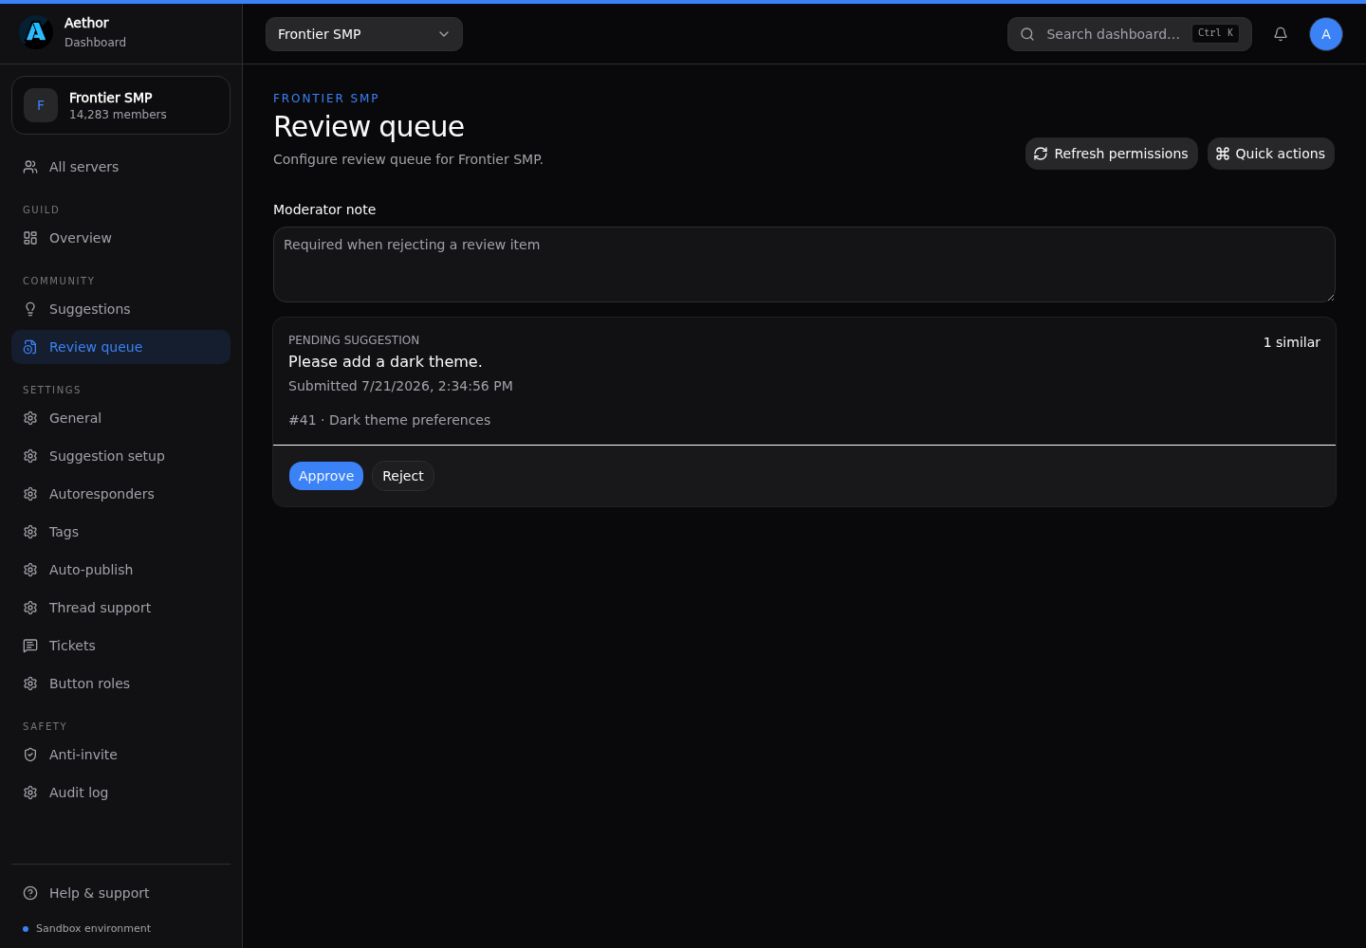Click the Aethor logo icon
Viewport: 1366px width, 948px height.
pyautogui.click(x=36, y=32)
